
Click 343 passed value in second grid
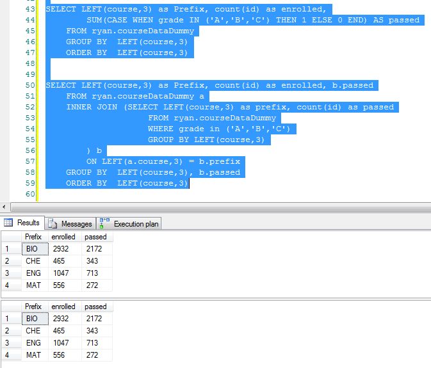[97, 331]
